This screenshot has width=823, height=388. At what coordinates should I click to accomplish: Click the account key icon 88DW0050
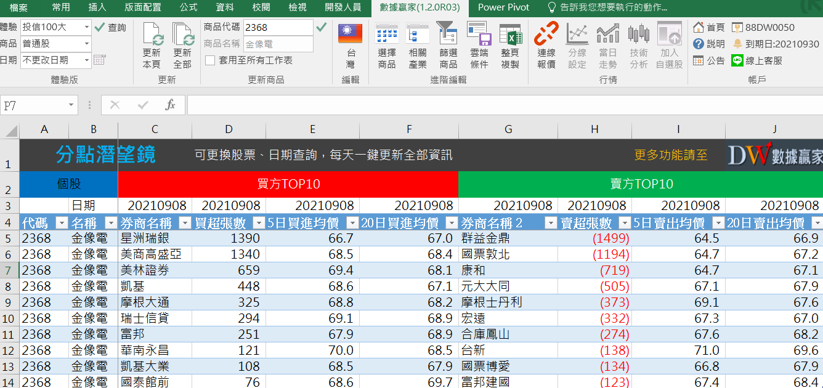[x=737, y=27]
